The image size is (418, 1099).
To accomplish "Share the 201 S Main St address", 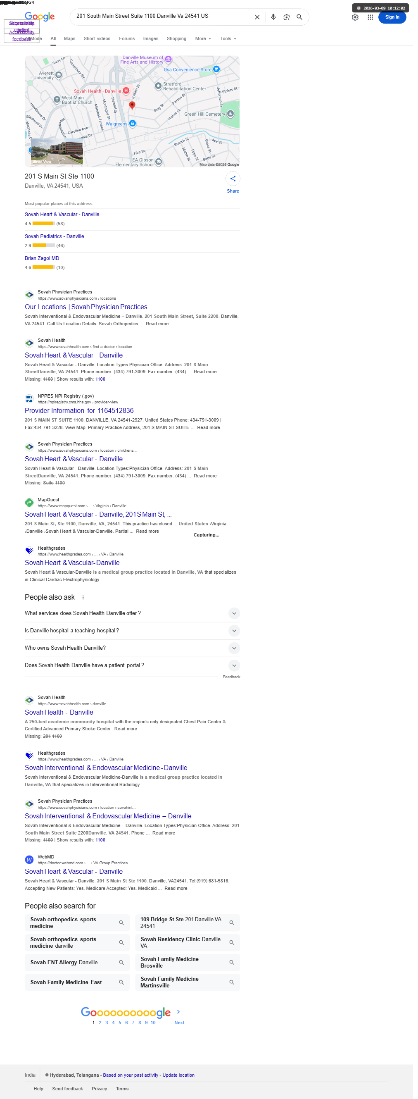I will click(x=236, y=181).
